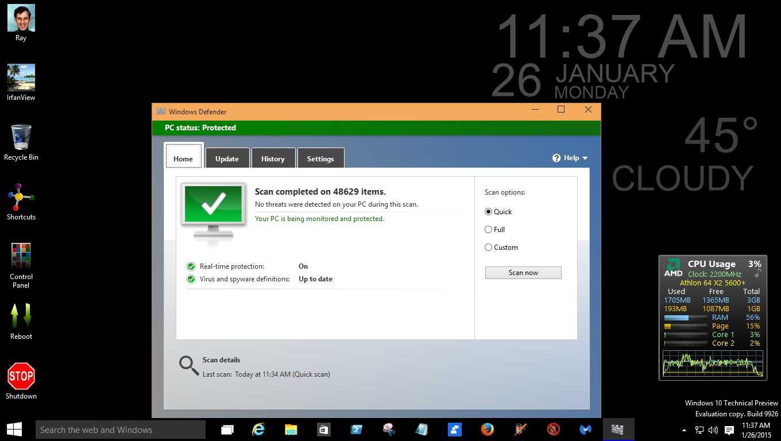
Task: Switch to the Update tab
Action: pos(227,158)
